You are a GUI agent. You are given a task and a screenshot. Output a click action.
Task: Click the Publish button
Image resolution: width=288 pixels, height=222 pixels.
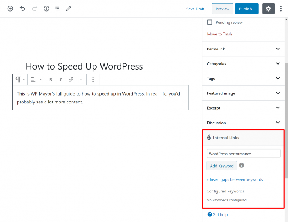tap(247, 9)
